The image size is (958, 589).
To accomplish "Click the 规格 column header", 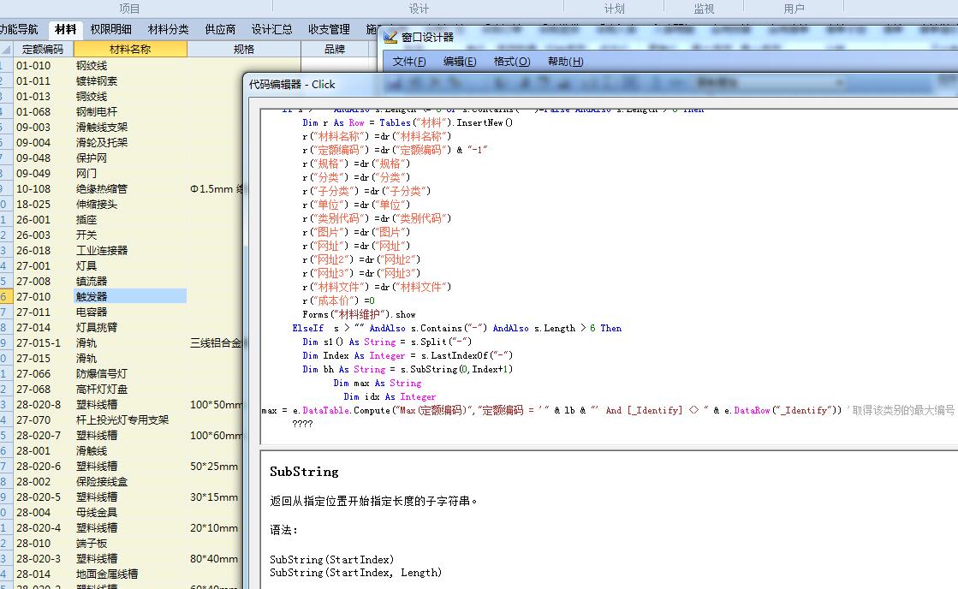I will click(244, 50).
